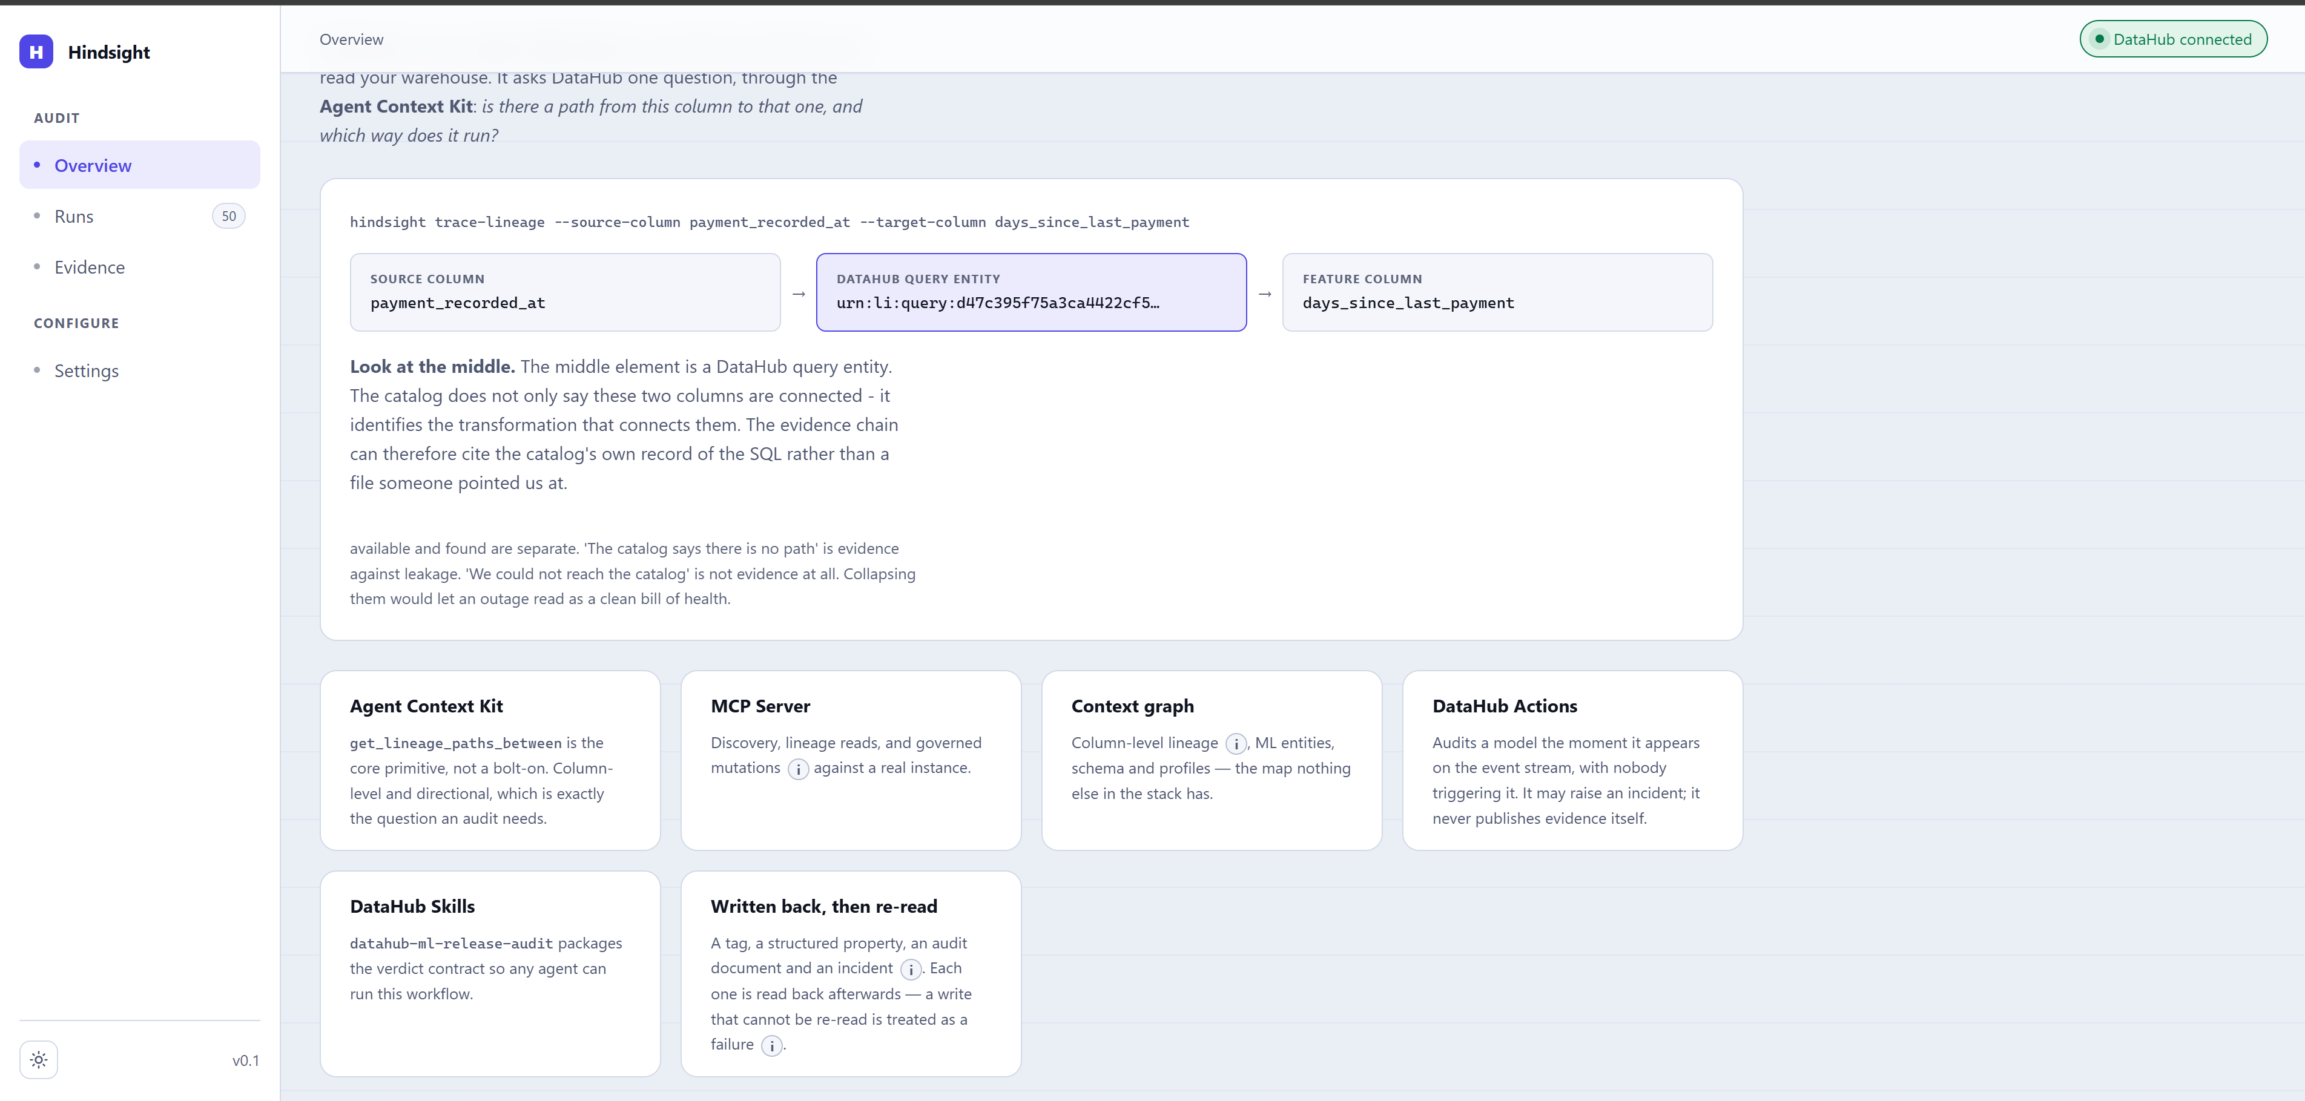Click the AUDIT sidebar section heading
Image resolution: width=2305 pixels, height=1101 pixels.
pyautogui.click(x=56, y=118)
